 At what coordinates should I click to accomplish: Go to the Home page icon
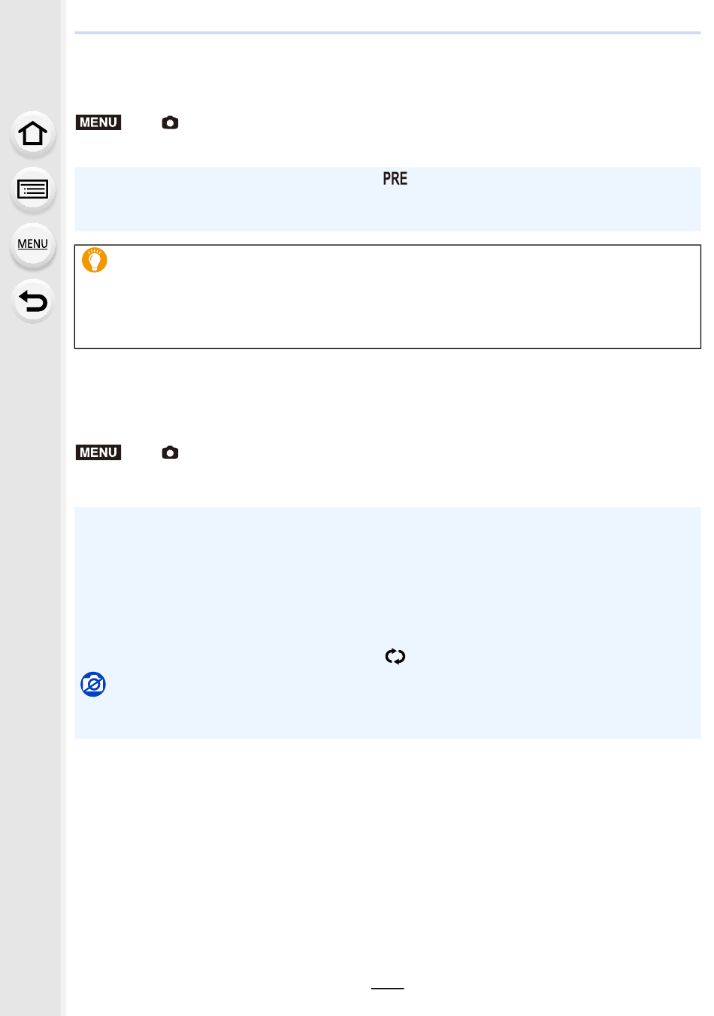click(x=32, y=134)
